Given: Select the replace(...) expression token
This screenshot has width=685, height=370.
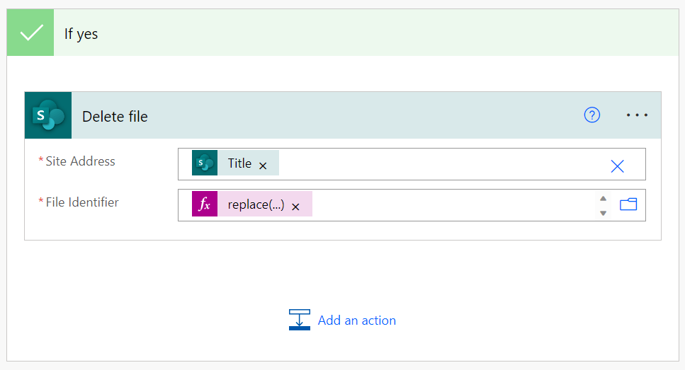Looking at the screenshot, I should point(256,205).
